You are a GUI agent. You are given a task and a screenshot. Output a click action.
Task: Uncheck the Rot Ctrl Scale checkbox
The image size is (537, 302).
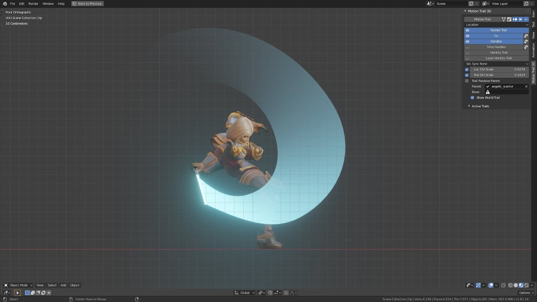(x=467, y=75)
